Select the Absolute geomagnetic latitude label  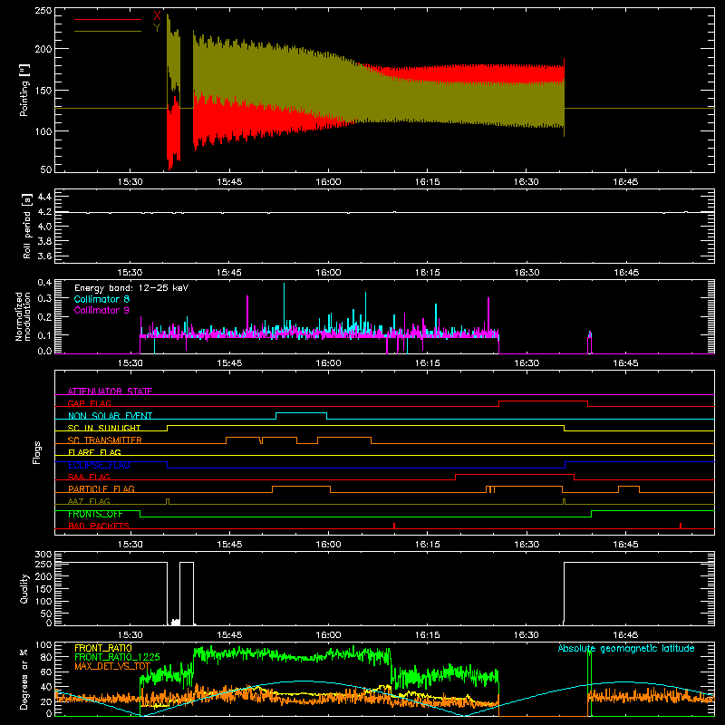click(626, 648)
